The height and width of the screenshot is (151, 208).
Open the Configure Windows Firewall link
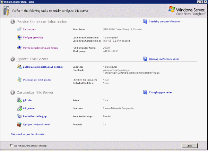pyautogui.click(x=36, y=125)
